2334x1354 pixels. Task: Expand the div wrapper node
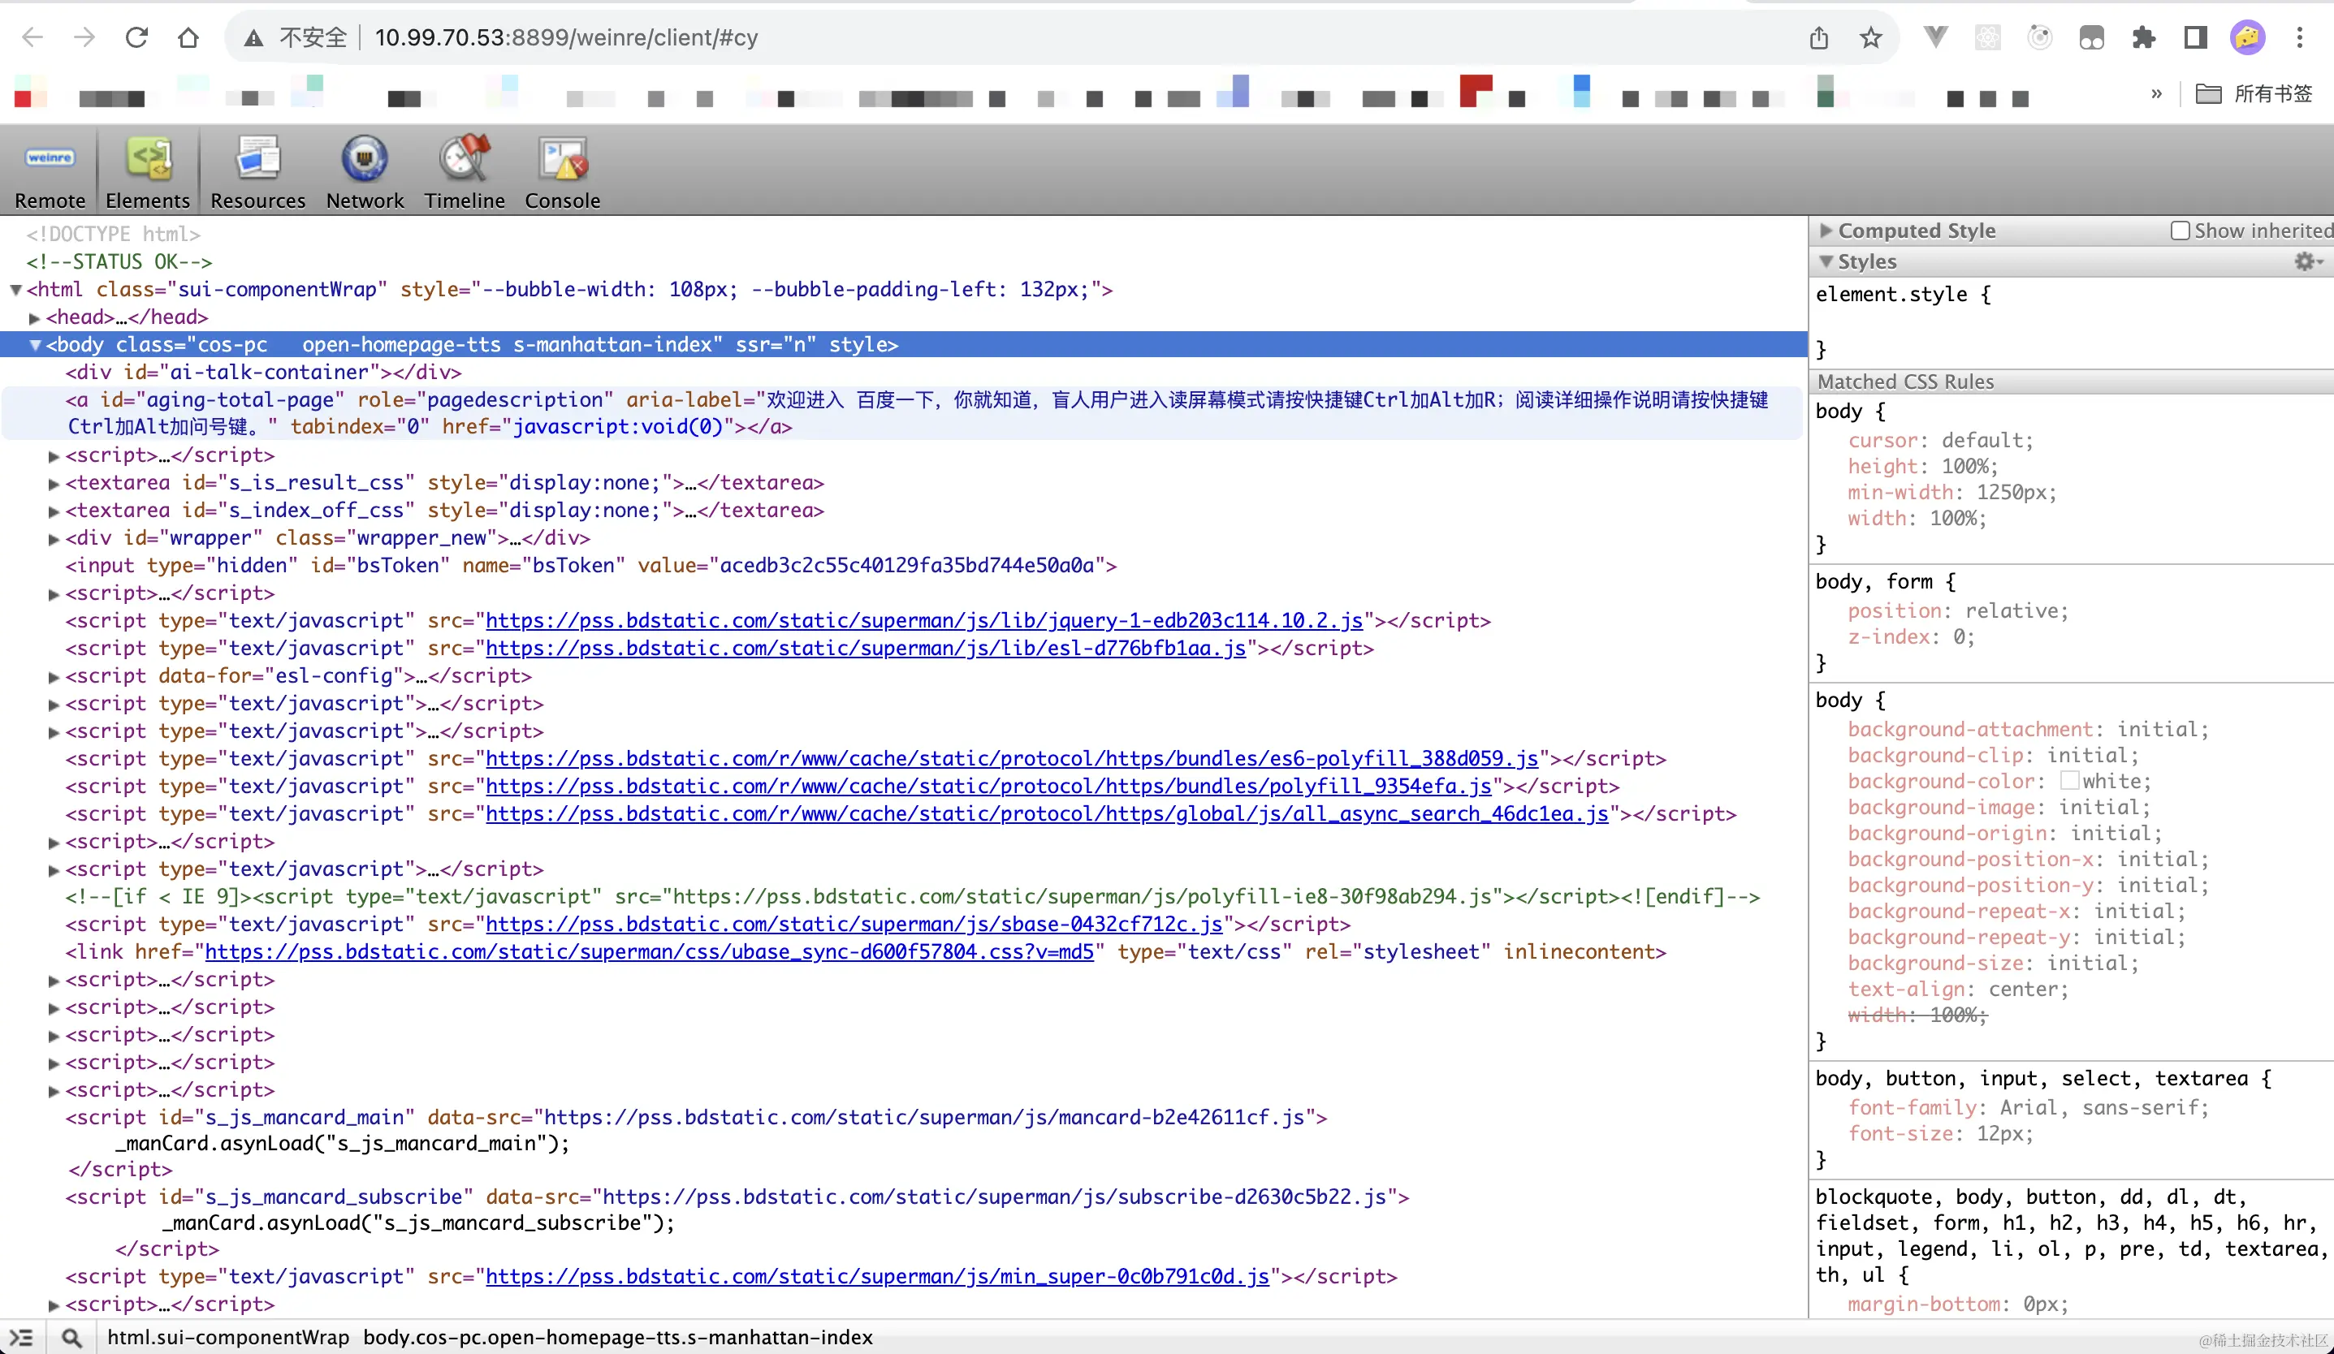tap(54, 539)
